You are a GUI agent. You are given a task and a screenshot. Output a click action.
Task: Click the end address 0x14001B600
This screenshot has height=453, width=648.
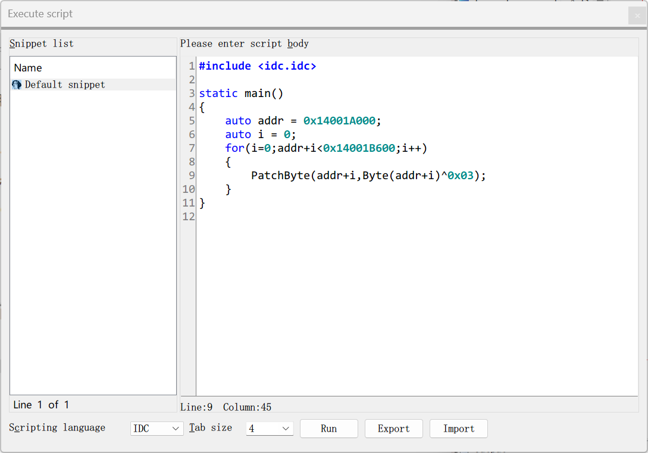point(359,148)
